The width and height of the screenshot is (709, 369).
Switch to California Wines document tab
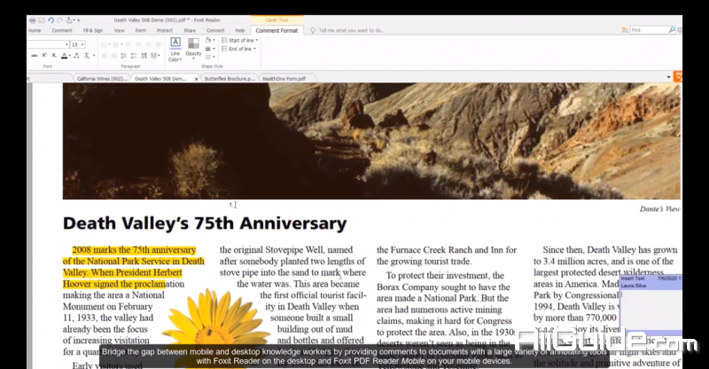click(101, 78)
